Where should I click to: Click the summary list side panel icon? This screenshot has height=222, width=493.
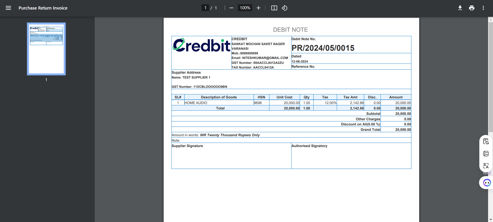pyautogui.click(x=486, y=154)
